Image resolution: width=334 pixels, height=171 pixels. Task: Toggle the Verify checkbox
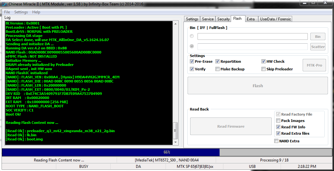[x=192, y=69]
